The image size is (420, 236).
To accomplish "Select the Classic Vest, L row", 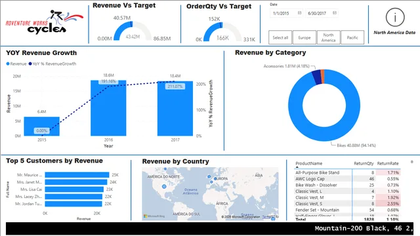I will [347, 191].
